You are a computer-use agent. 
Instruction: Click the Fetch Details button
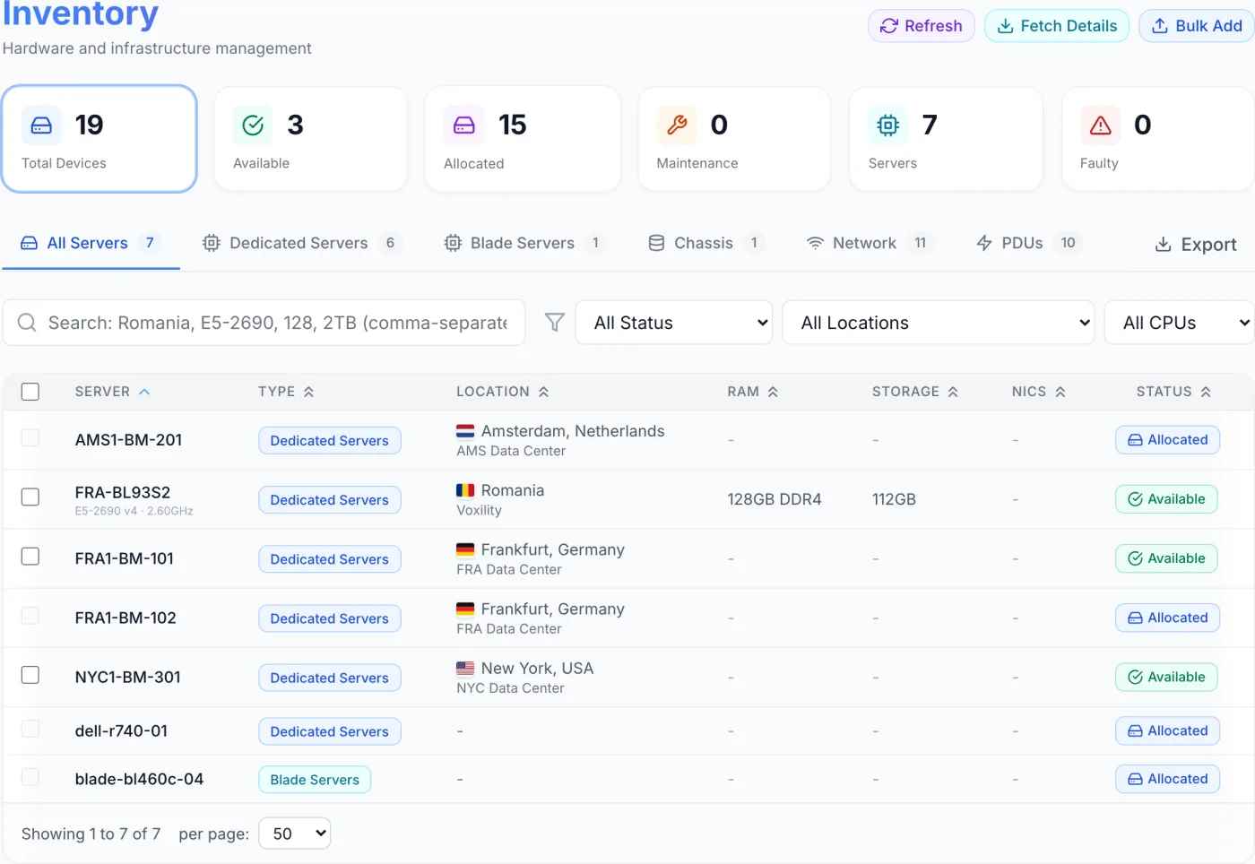1057,26
